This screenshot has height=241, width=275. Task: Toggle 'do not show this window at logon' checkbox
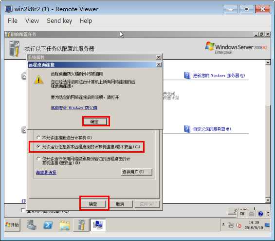tap(22, 210)
